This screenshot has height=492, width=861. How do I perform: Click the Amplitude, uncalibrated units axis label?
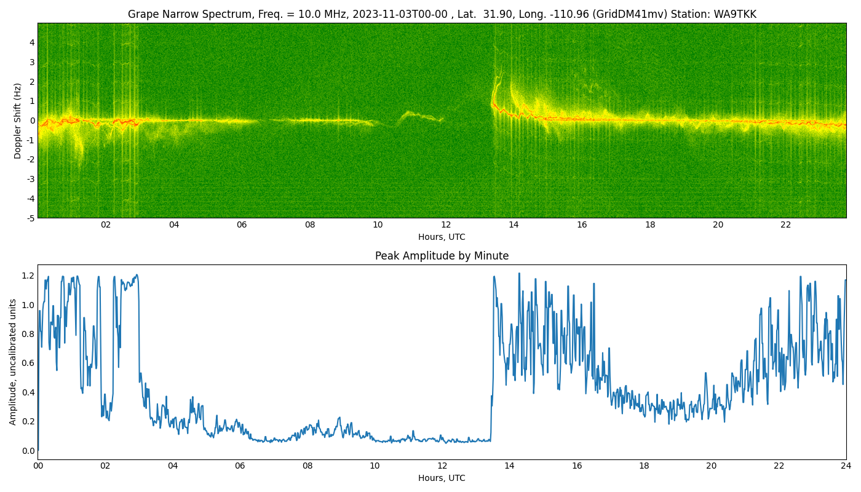click(x=13, y=362)
